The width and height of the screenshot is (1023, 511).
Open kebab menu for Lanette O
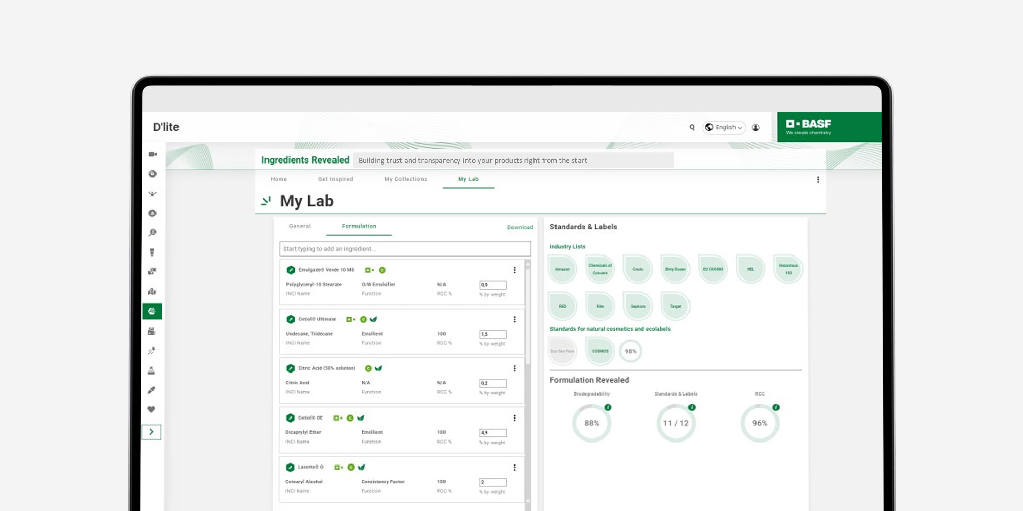click(515, 468)
